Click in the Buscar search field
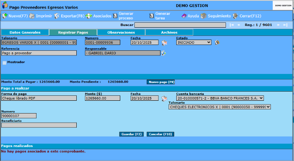Viewport: 294px width, 161px height. 180,25
